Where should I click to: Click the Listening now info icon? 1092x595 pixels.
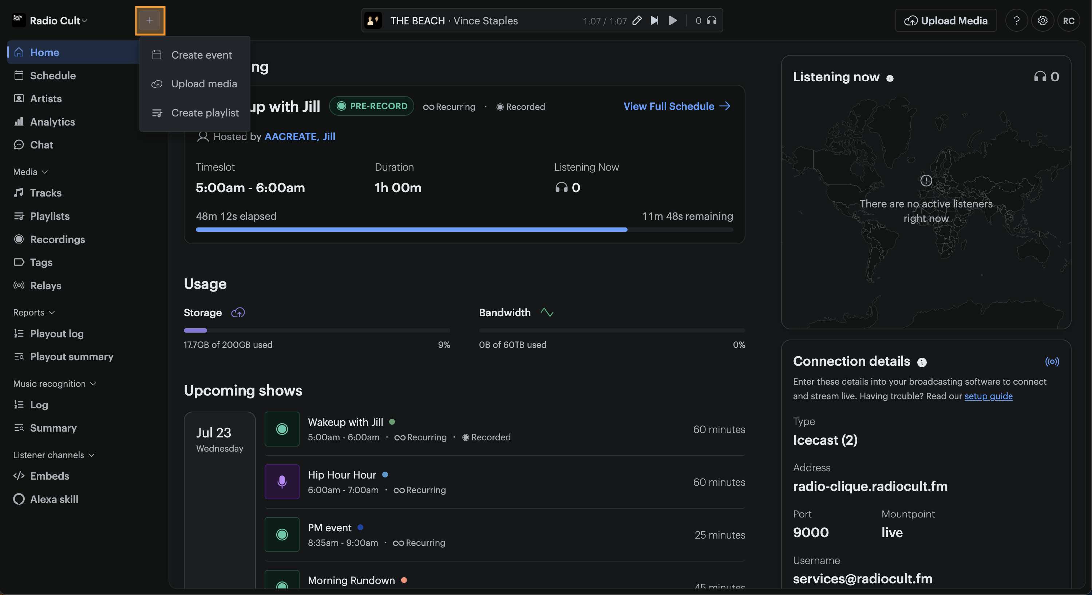pyautogui.click(x=890, y=78)
